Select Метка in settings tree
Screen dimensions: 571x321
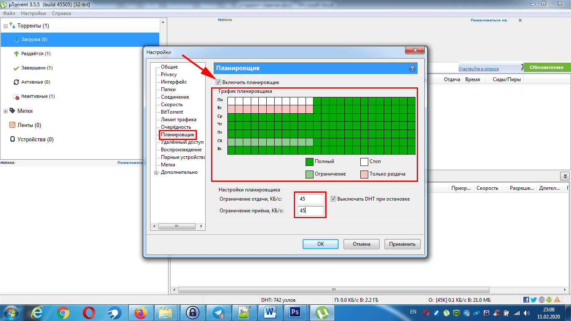tap(168, 165)
